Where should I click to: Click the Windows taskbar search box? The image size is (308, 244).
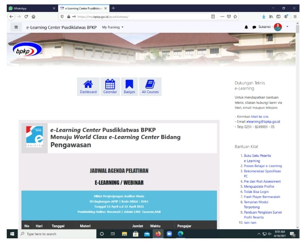point(57,234)
